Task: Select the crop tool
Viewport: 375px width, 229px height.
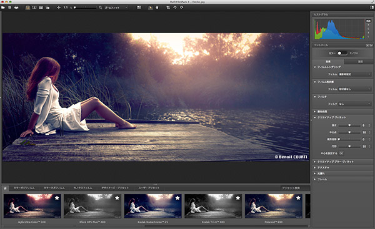Action: coord(168,7)
